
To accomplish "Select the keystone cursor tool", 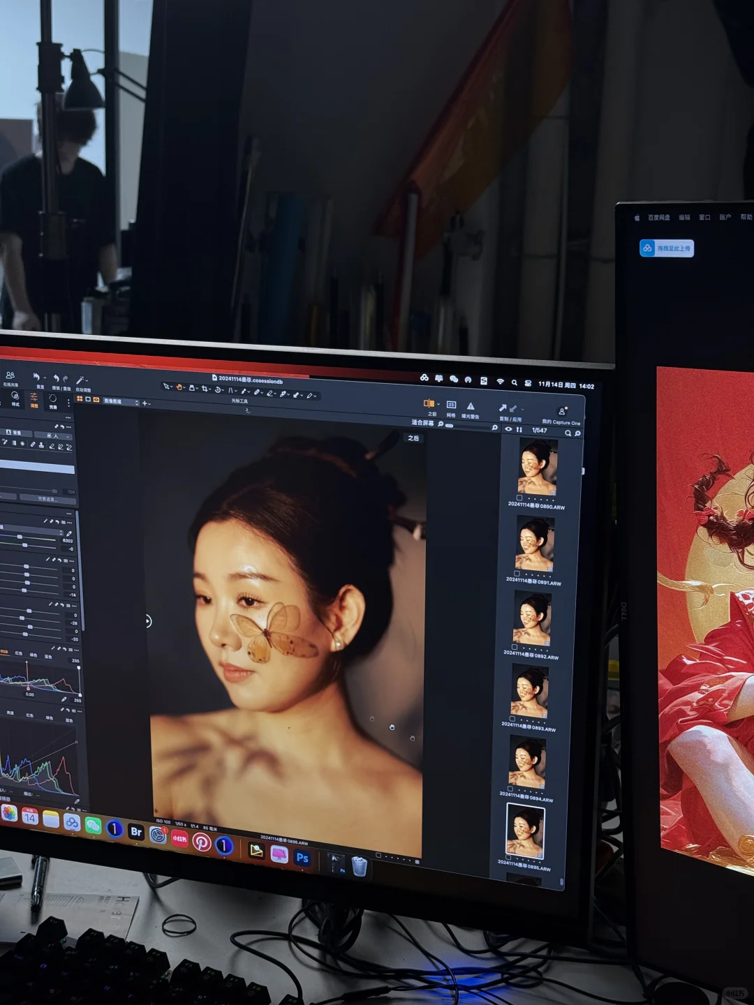I will coord(230,390).
